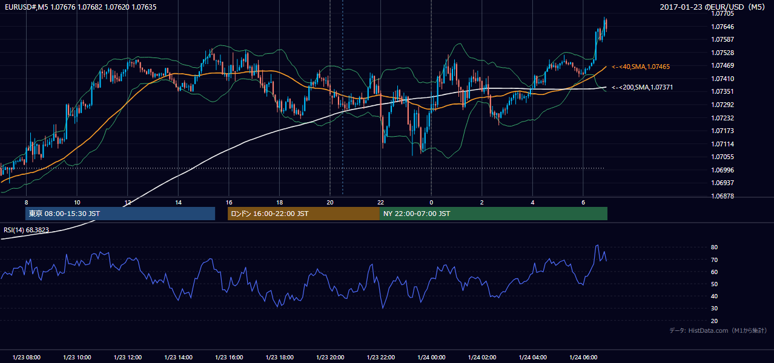Click price axis value 1.07292

point(723,105)
